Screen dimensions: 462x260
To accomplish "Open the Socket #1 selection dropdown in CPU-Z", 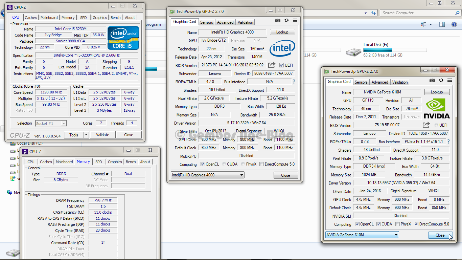I will 51,124.
